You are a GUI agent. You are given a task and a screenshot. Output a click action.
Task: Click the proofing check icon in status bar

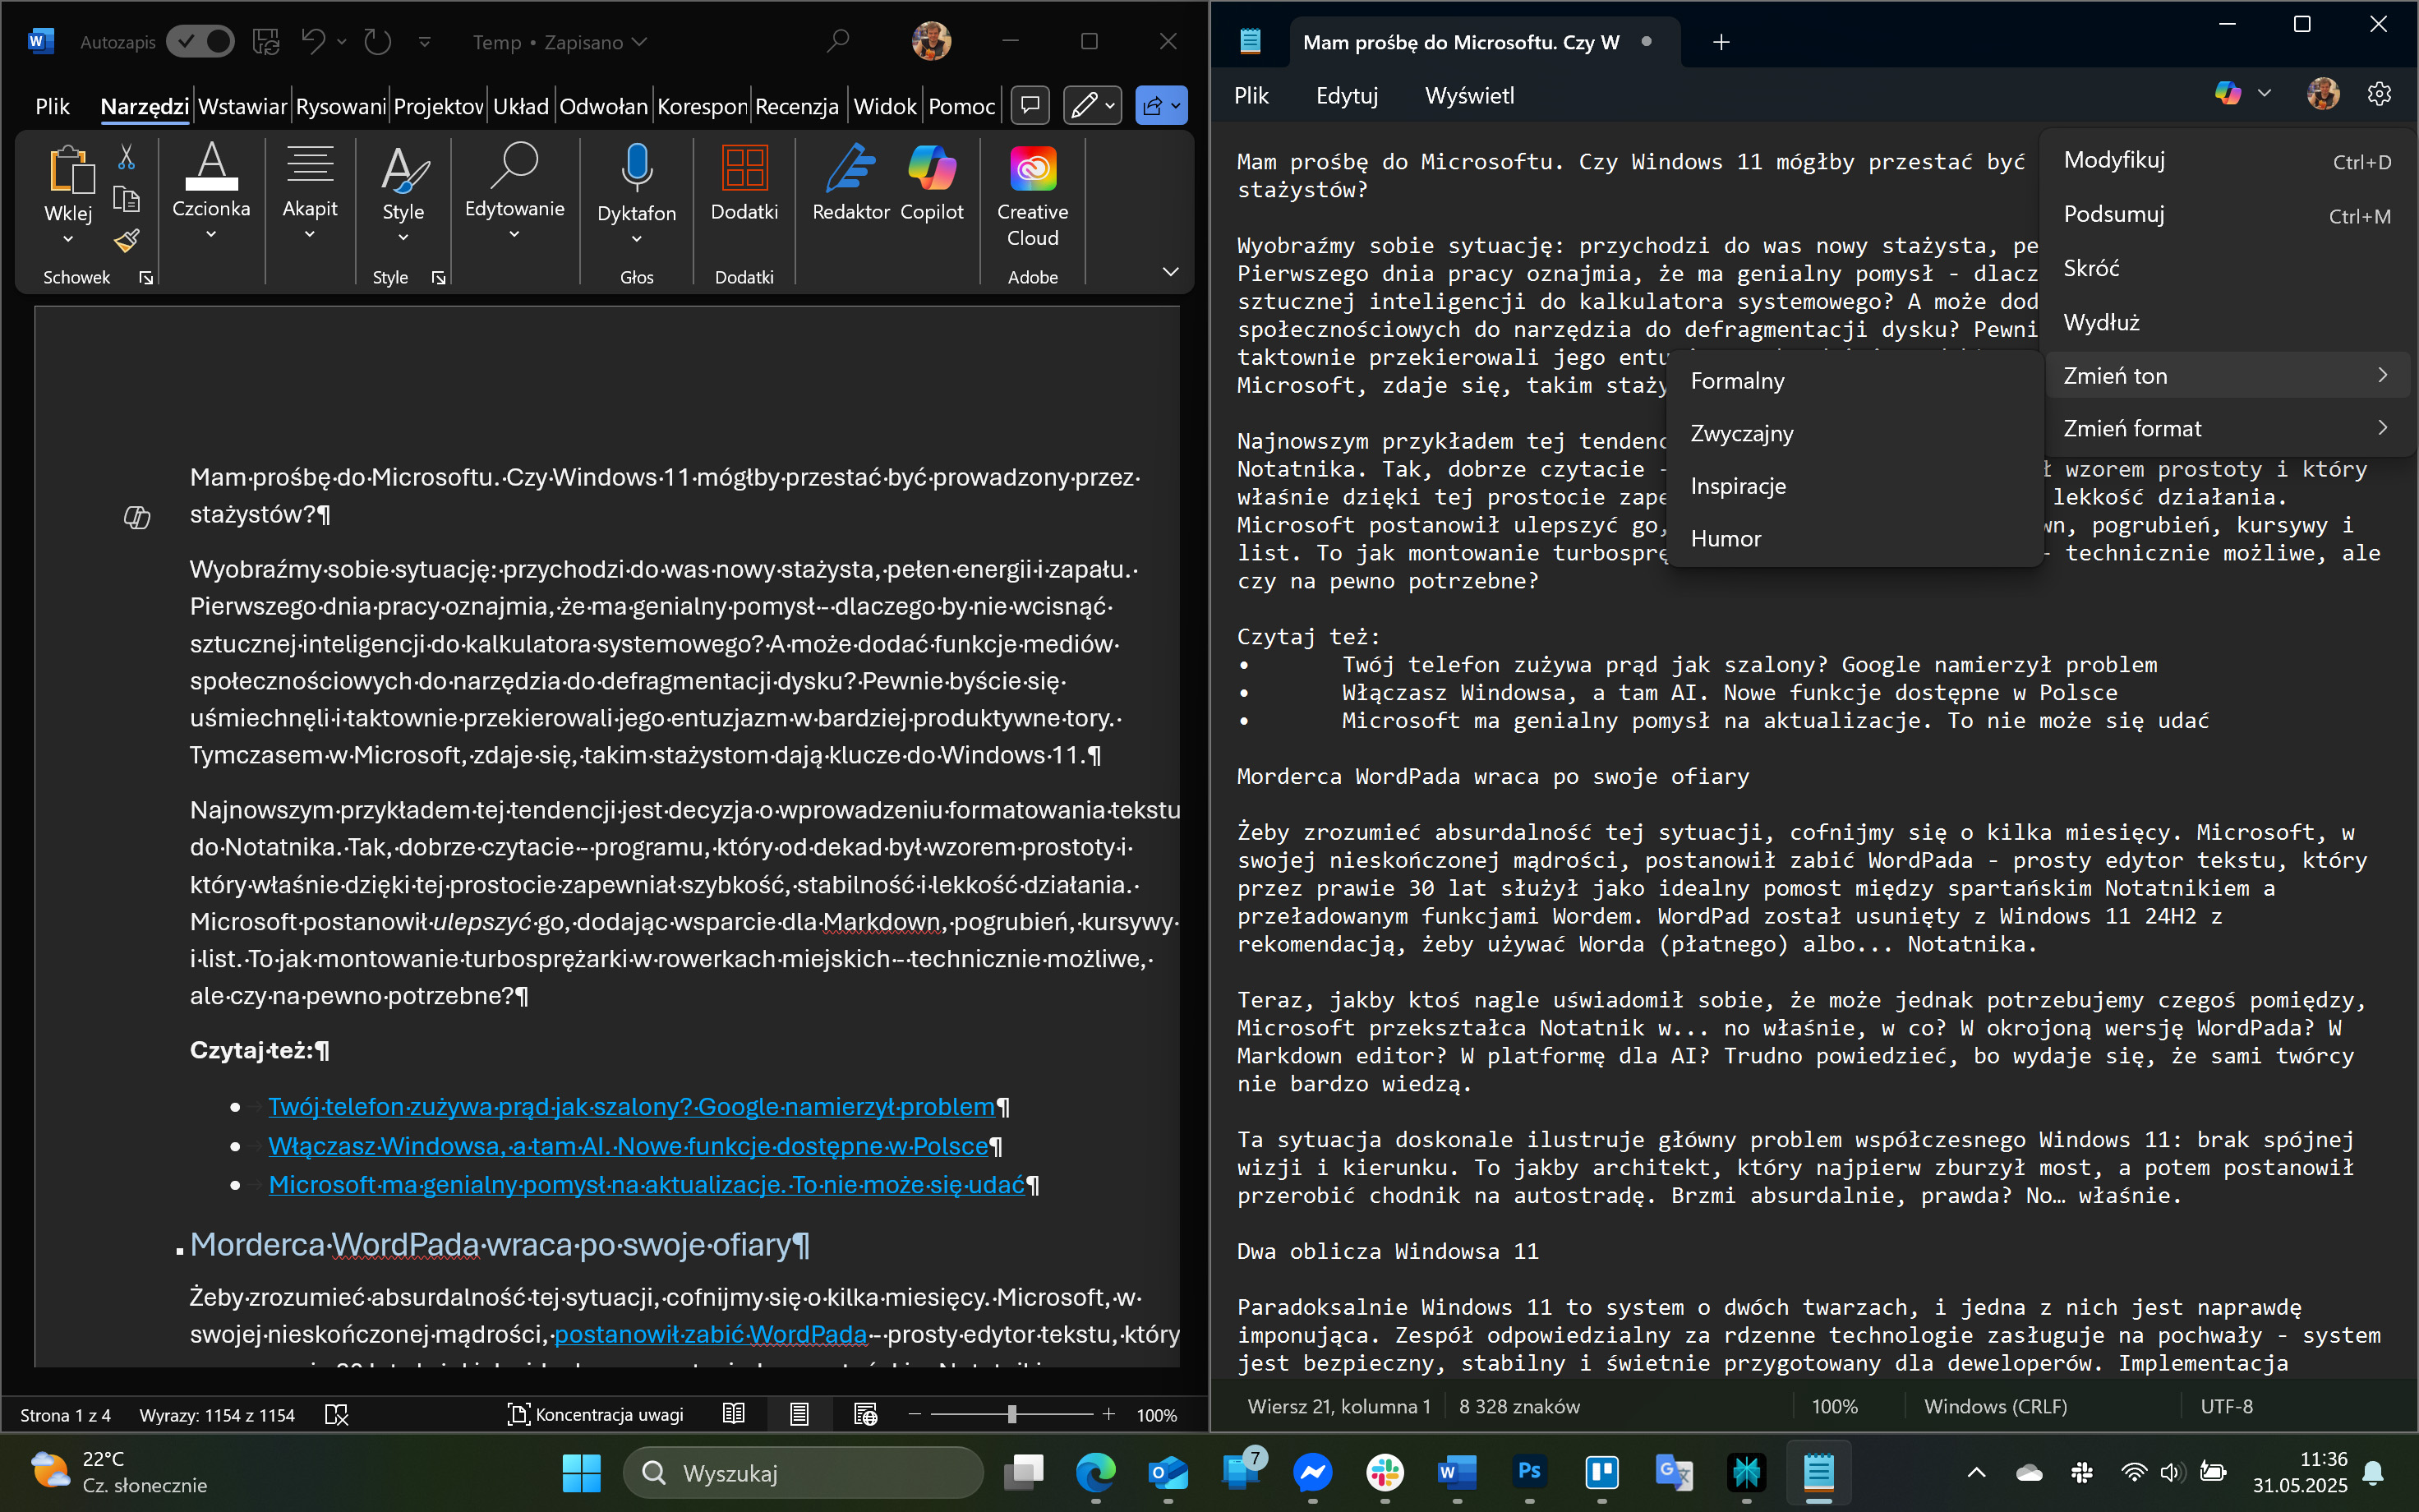(x=337, y=1415)
